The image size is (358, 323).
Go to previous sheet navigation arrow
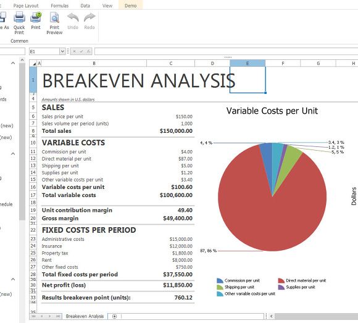click(x=41, y=316)
